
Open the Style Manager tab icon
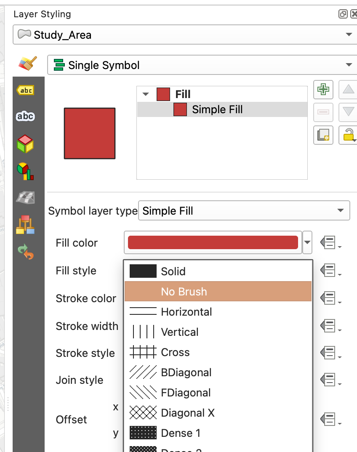point(25,225)
